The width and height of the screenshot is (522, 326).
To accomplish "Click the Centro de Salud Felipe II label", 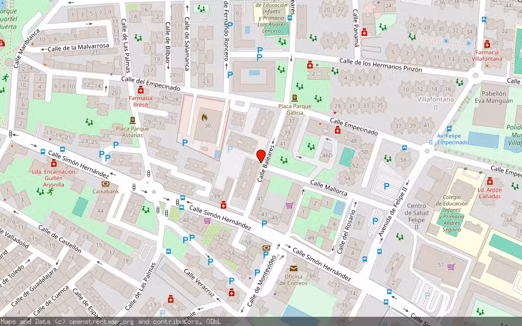I will click(417, 216).
